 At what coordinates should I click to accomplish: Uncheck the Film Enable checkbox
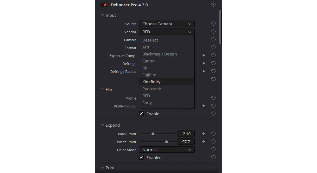(x=141, y=114)
